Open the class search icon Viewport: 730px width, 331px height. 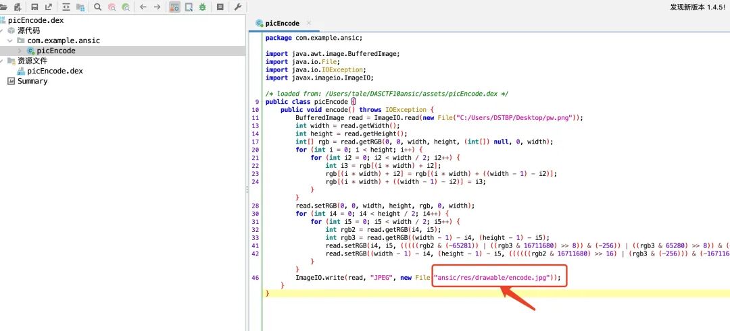coord(112,7)
